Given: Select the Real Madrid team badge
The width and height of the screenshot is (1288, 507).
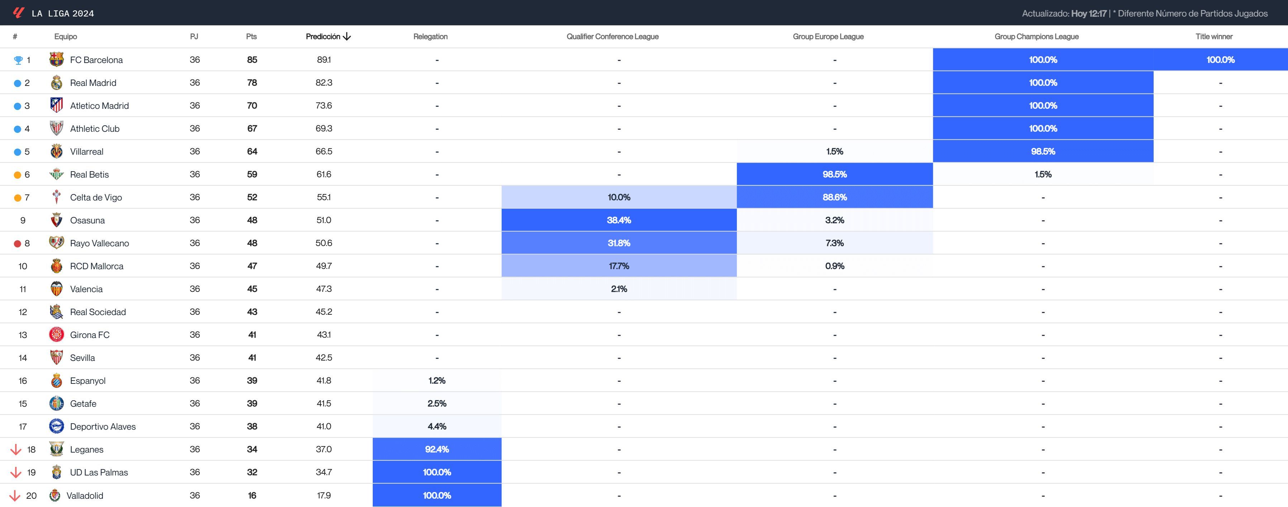Looking at the screenshot, I should [57, 82].
